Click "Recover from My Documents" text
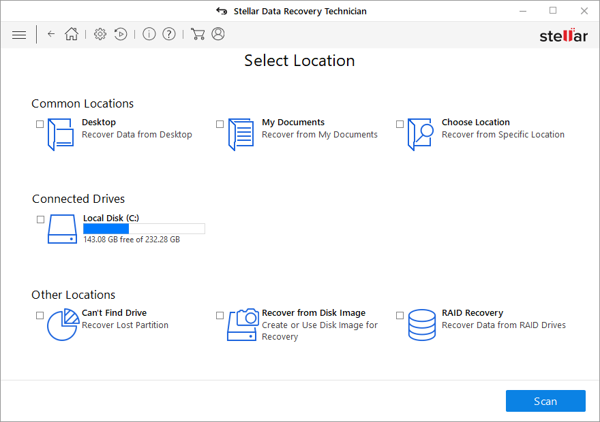 [320, 135]
